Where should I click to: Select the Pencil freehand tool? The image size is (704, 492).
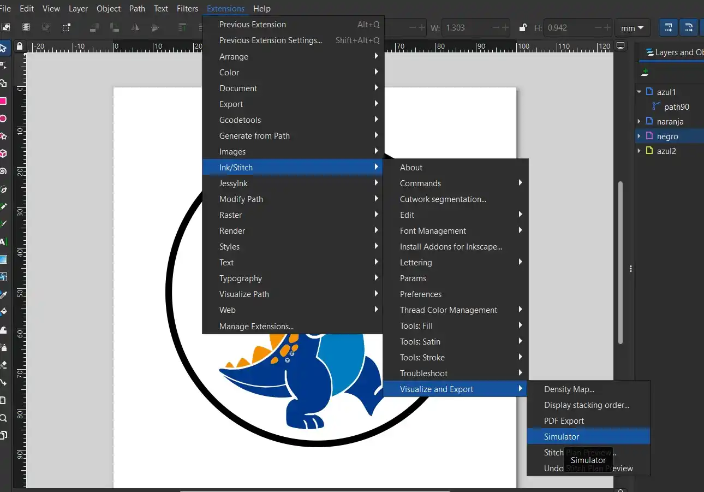(x=3, y=206)
